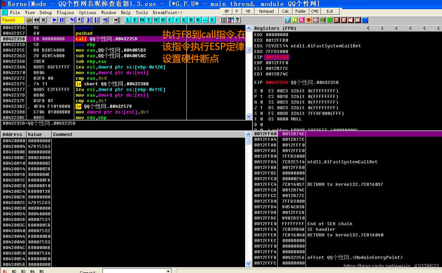This screenshot has width=442, height=273.
Task: Click the CMD quick button
Action: [315, 11]
